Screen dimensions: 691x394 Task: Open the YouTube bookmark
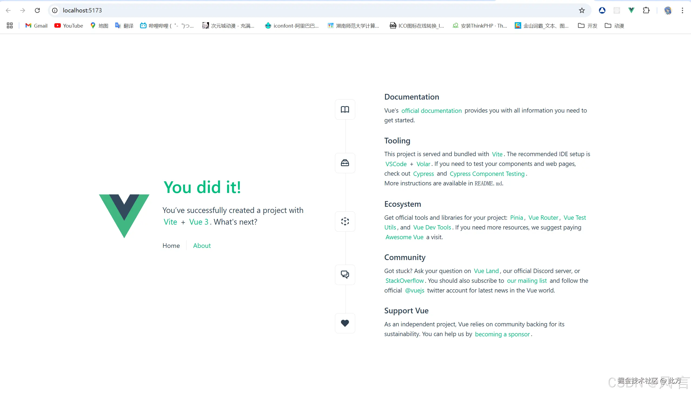click(69, 26)
